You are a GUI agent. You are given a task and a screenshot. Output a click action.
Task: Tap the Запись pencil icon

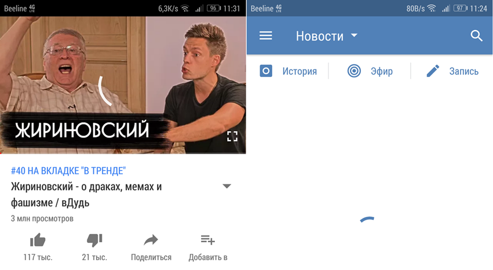(433, 71)
